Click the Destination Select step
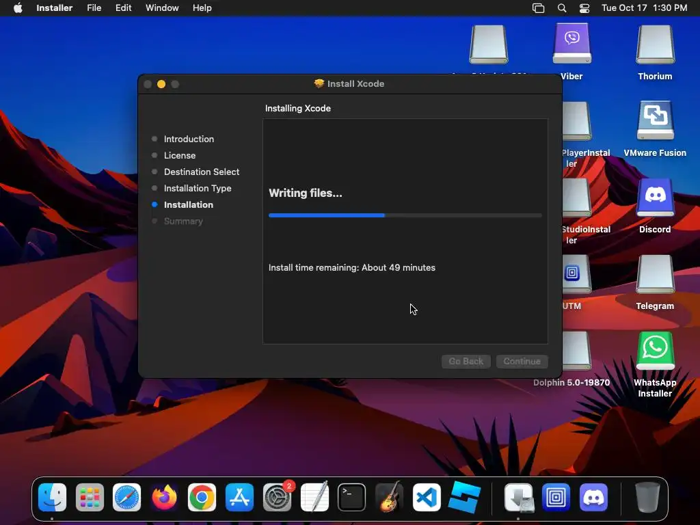The image size is (700, 525). 202,172
